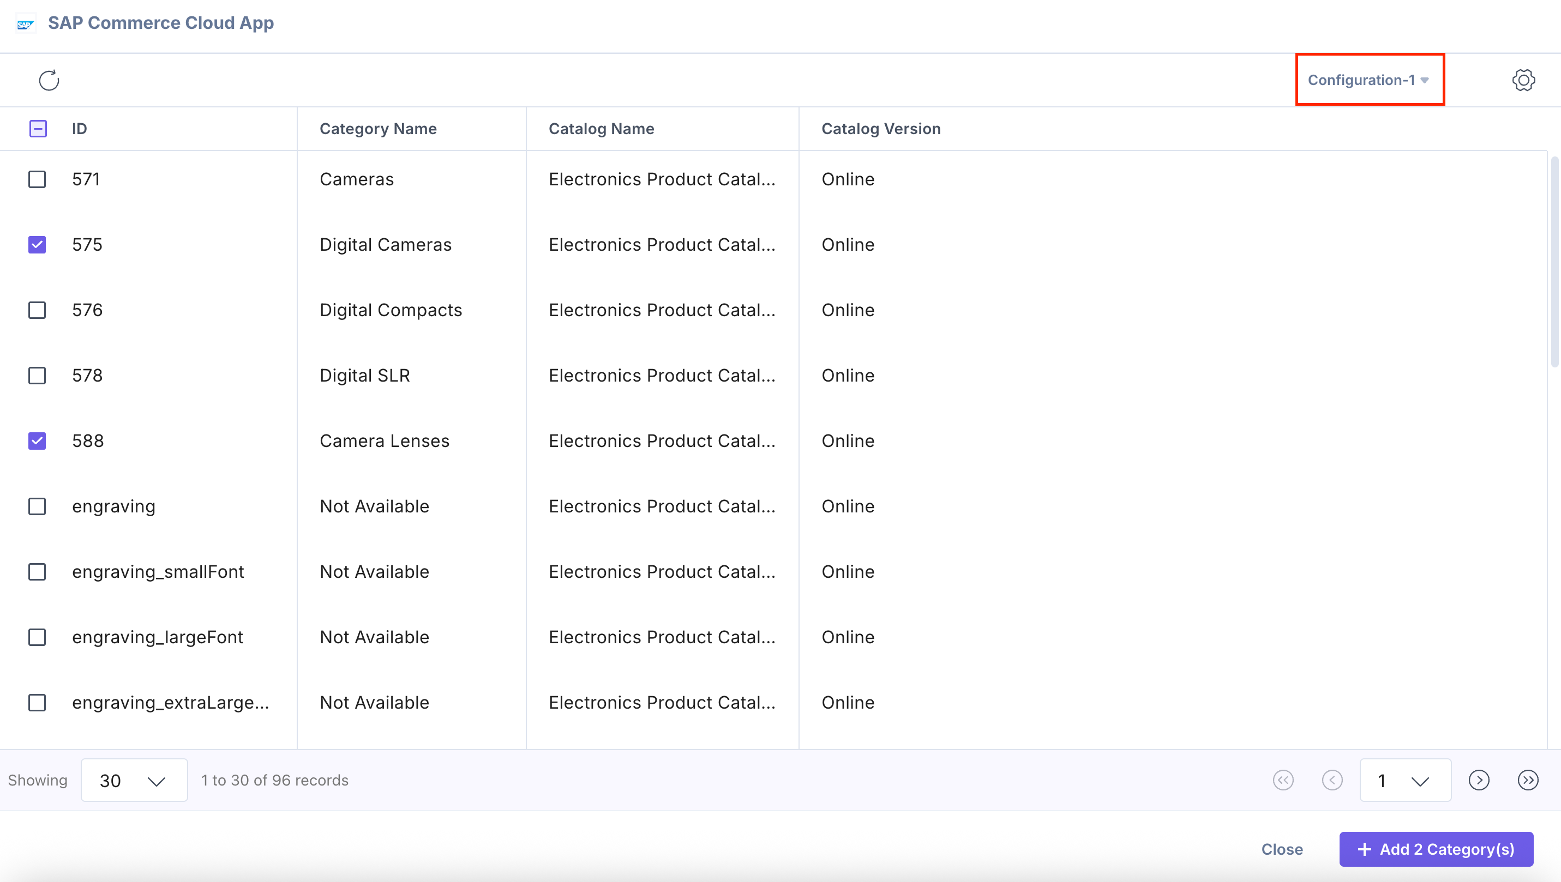Uncheck the box for ID 575
1561x882 pixels.
(x=38, y=245)
